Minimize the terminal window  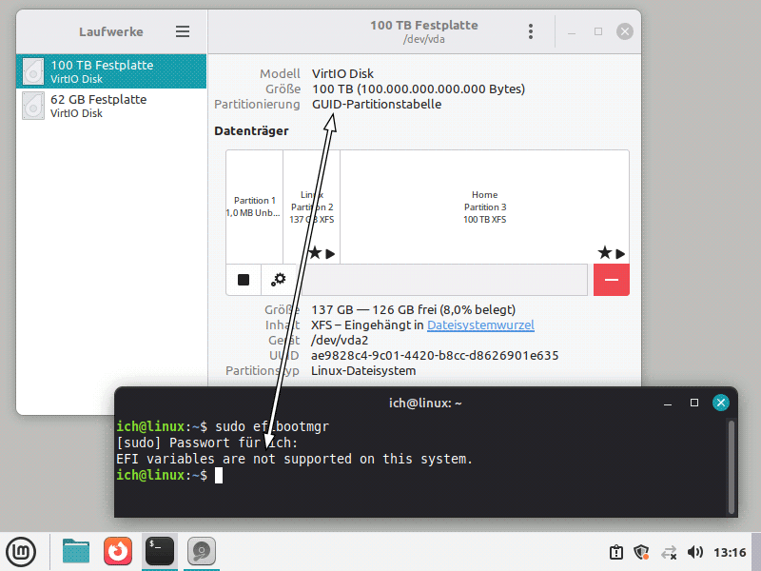point(668,403)
